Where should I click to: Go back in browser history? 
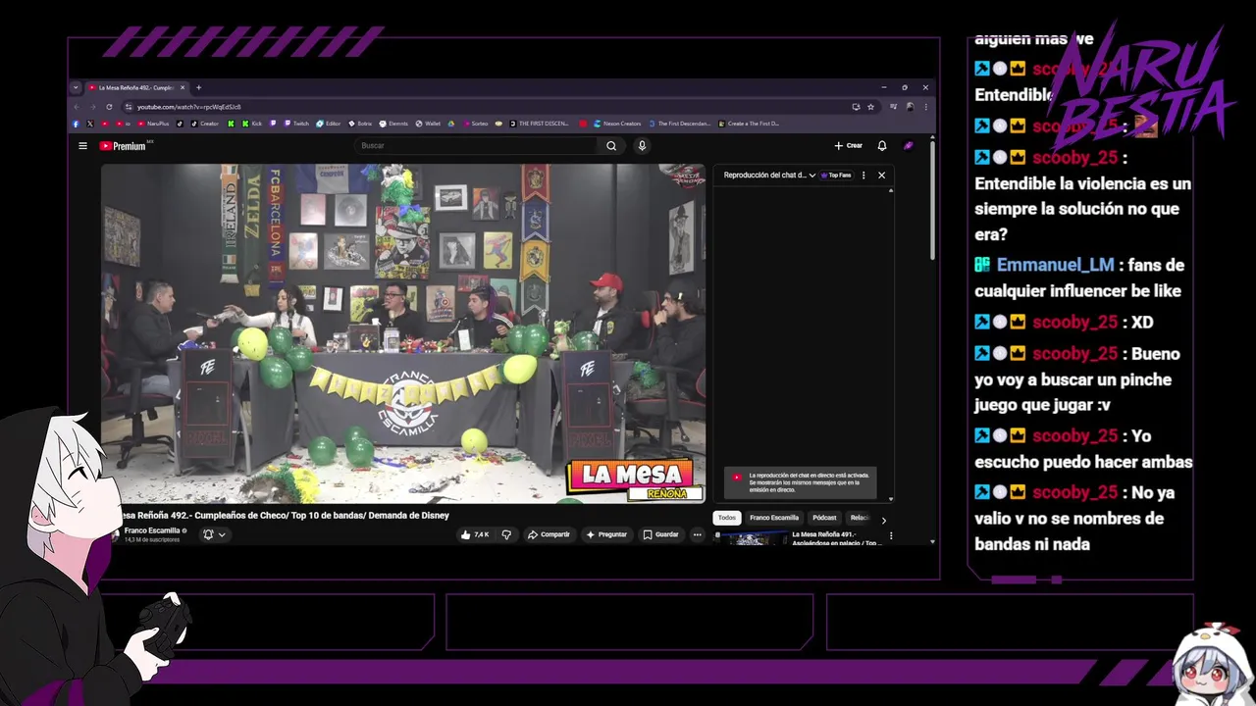pos(77,107)
